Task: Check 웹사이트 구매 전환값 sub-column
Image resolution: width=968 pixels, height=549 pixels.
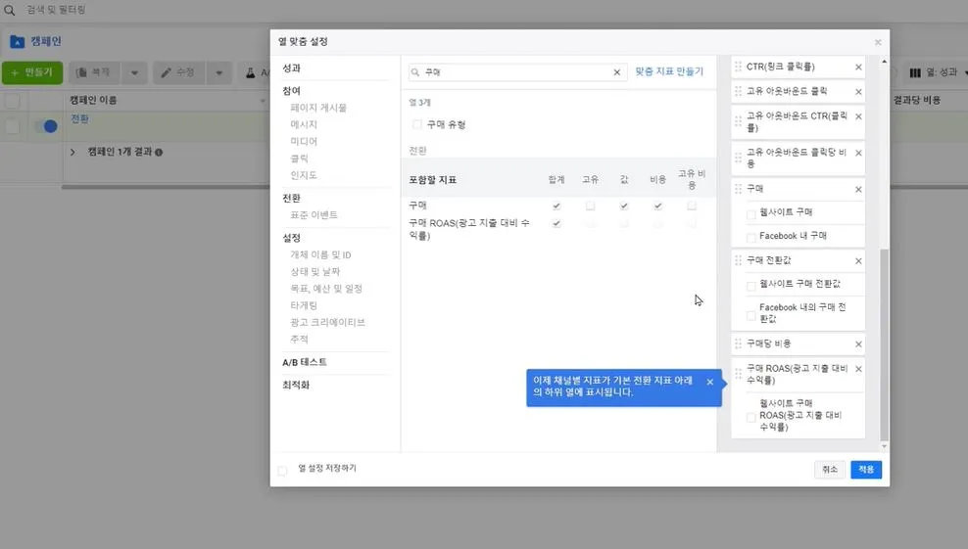Action: point(751,286)
